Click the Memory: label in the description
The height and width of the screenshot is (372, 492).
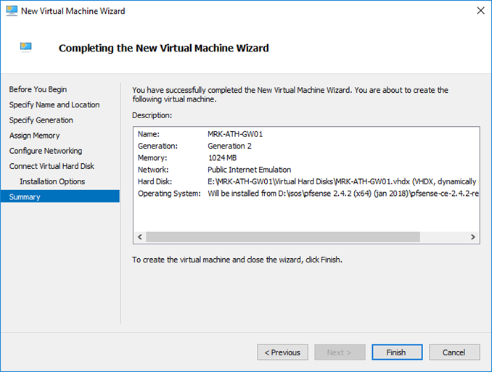tap(152, 158)
